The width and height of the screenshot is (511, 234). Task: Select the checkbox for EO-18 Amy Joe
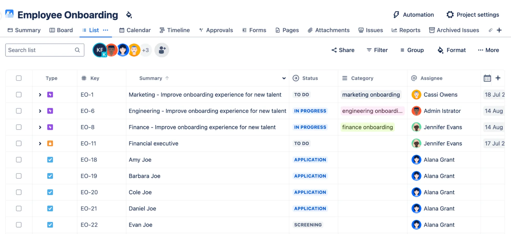coord(19,160)
